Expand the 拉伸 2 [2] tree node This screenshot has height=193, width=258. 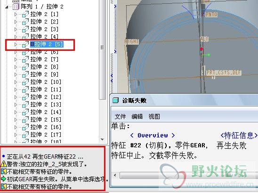click(x=16, y=22)
